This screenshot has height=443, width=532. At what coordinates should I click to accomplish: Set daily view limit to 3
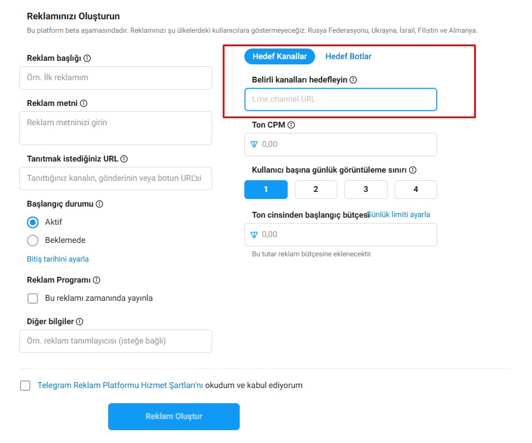(366, 189)
